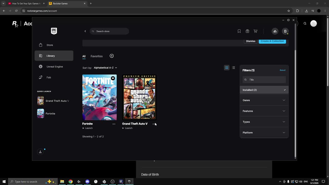Image resolution: width=329 pixels, height=185 pixels.
Task: Launch Fortnite from library card
Action: coord(87,128)
